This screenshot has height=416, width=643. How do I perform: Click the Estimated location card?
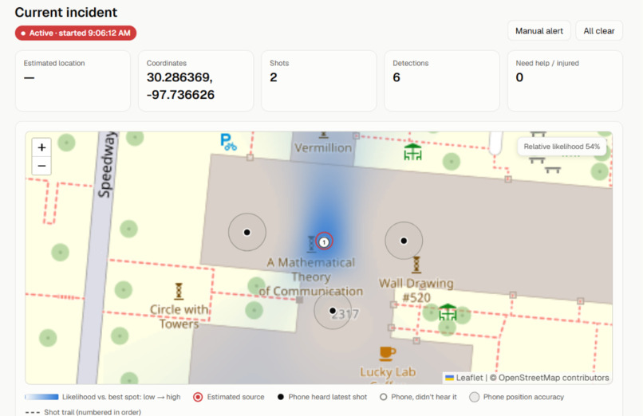(x=73, y=80)
